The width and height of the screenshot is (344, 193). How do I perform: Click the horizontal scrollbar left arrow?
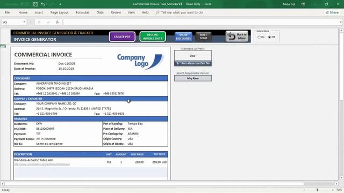pyautogui.click(x=2, y=184)
